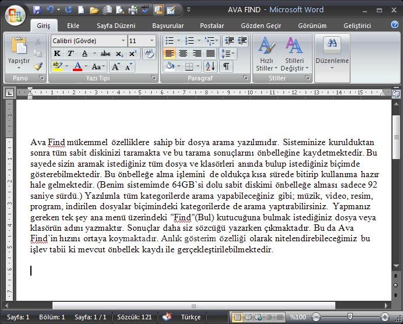Sort text alphabetically A-Z
Image resolution: width=403 pixels, height=324 pixels.
pyautogui.click(x=211, y=66)
